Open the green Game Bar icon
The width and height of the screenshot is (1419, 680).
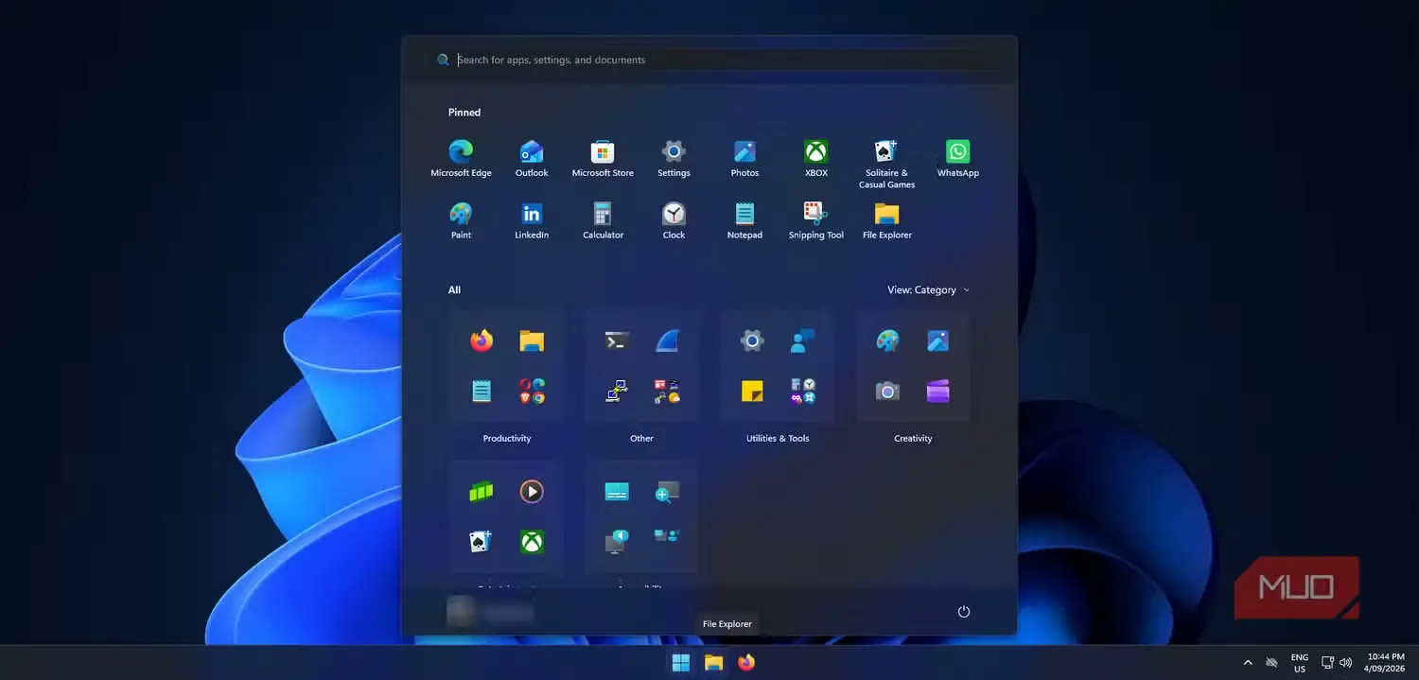pos(482,491)
